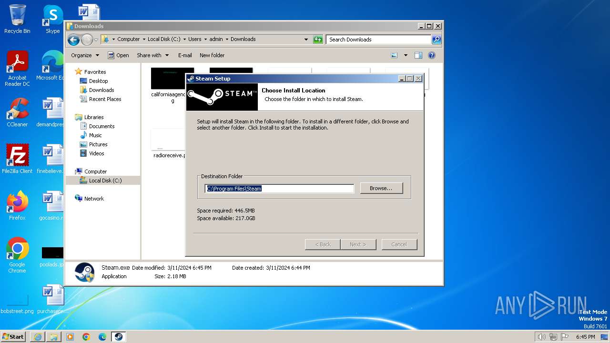This screenshot has height=343, width=610.
Task: Open Firefox desktop shortcut
Action: [x=17, y=206]
